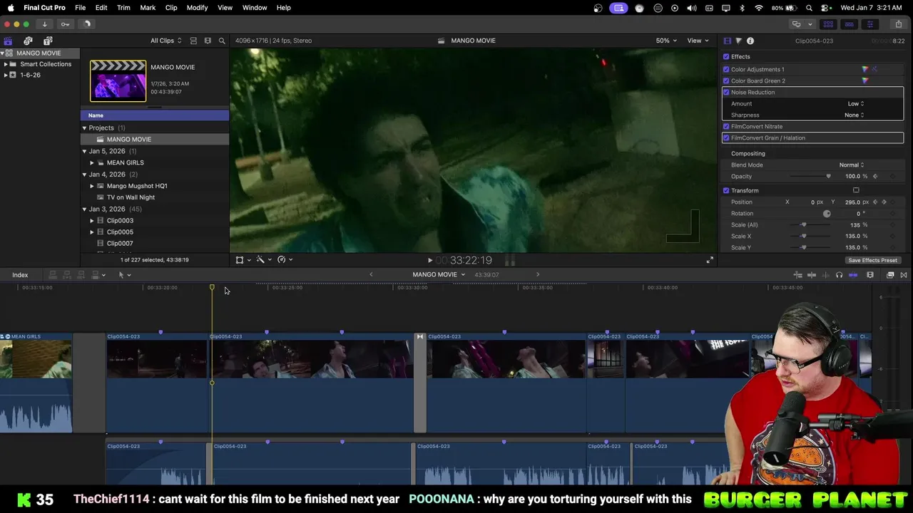Show the Transitions browser icon
Screen dimensions: 913x513
tap(904, 275)
